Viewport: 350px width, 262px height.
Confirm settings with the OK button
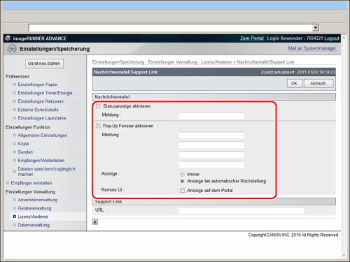[295, 83]
